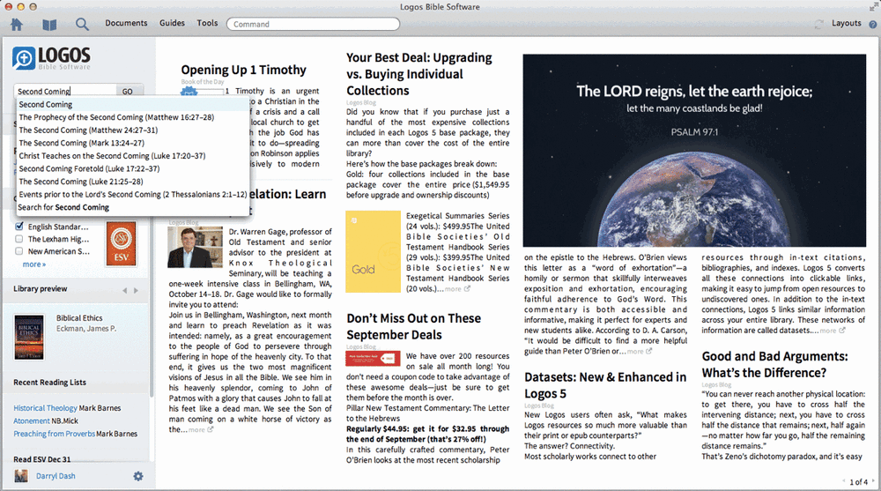Check the English Standard Version box
Viewport: 881px width, 491px height.
pos(19,227)
